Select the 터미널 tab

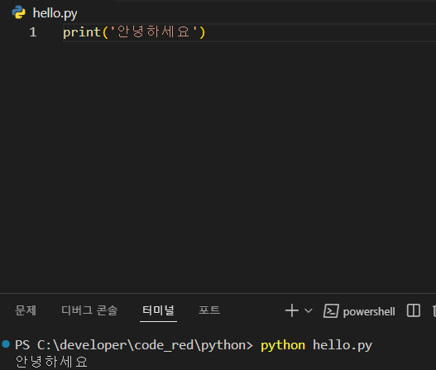point(158,310)
